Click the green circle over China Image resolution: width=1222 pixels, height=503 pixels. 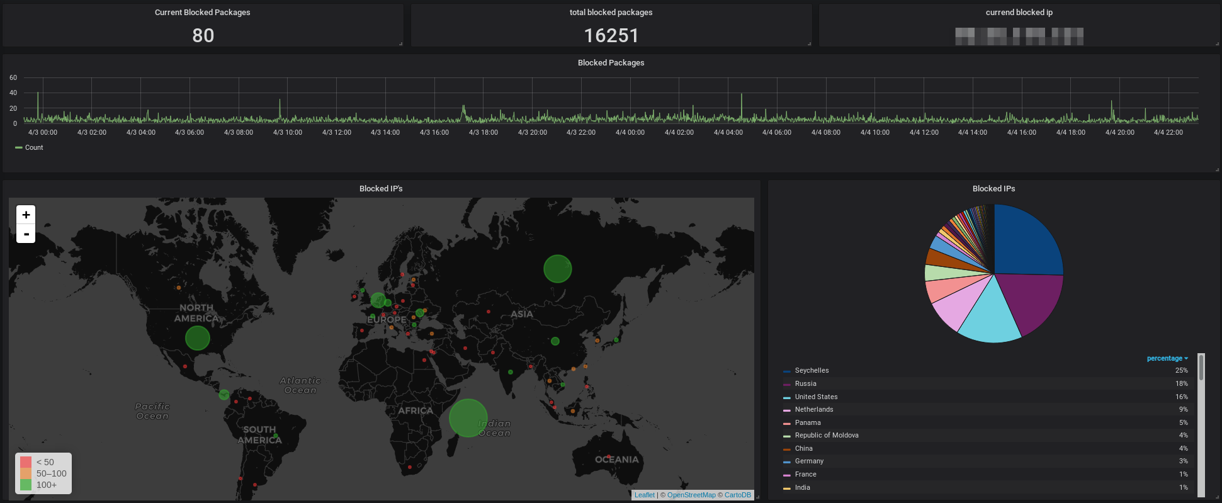tap(555, 341)
